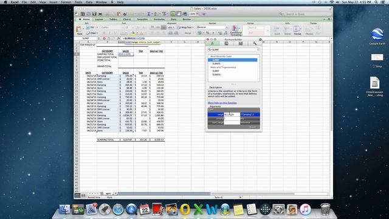
Task: Open the Trash in the Dock
Action: pos(325,209)
